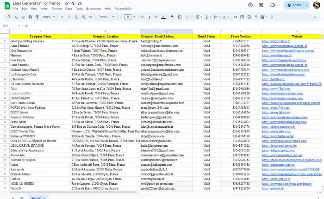Format as currency with dollar icon

click(62, 17)
